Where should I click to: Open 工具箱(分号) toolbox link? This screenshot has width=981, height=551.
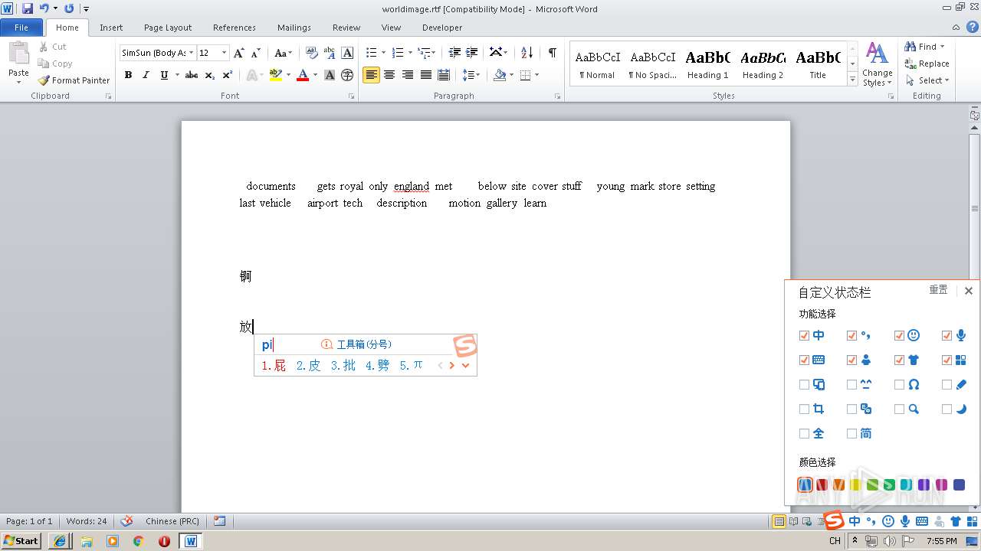point(357,344)
